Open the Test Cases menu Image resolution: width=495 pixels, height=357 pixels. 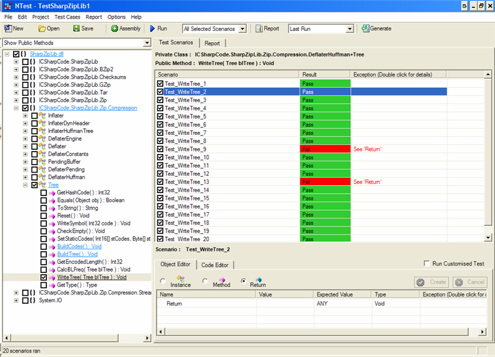(x=67, y=17)
